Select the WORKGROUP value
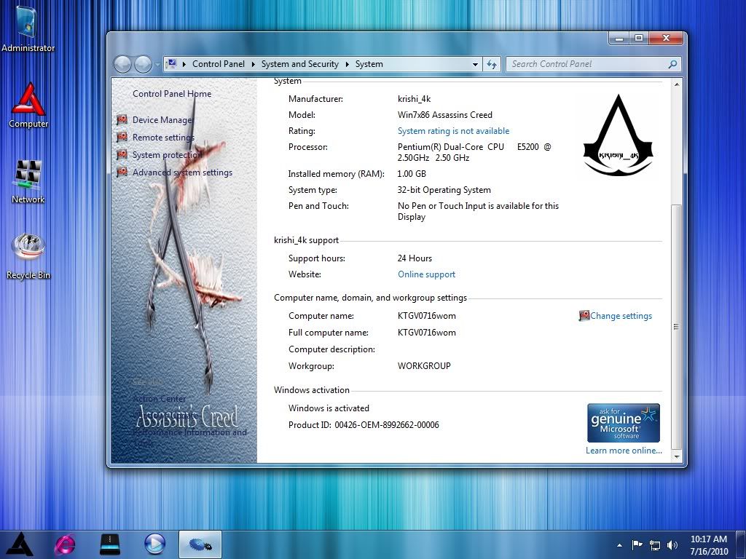746x559 pixels. (x=424, y=366)
